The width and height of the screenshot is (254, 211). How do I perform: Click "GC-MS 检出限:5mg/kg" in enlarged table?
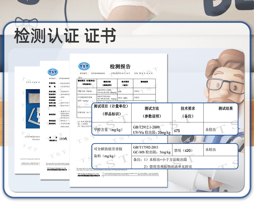[x=152, y=152]
